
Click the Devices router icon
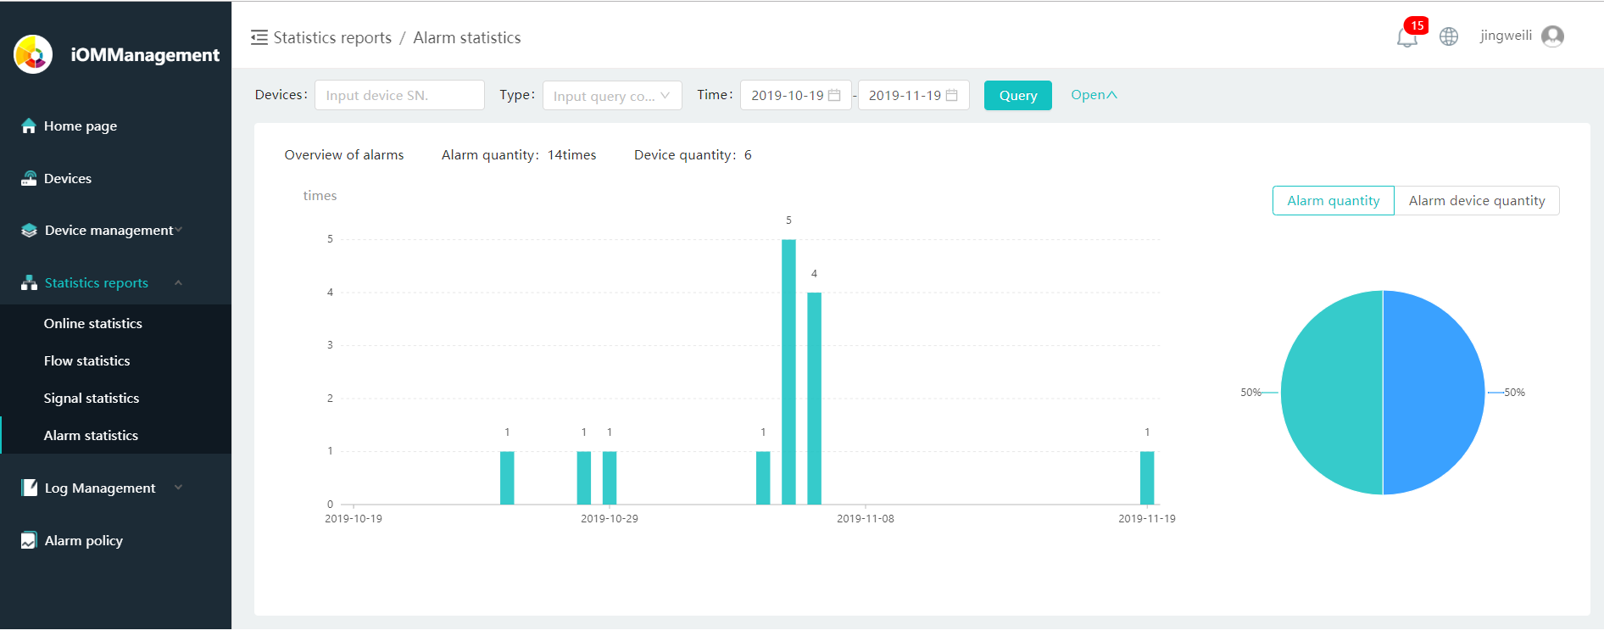(29, 179)
